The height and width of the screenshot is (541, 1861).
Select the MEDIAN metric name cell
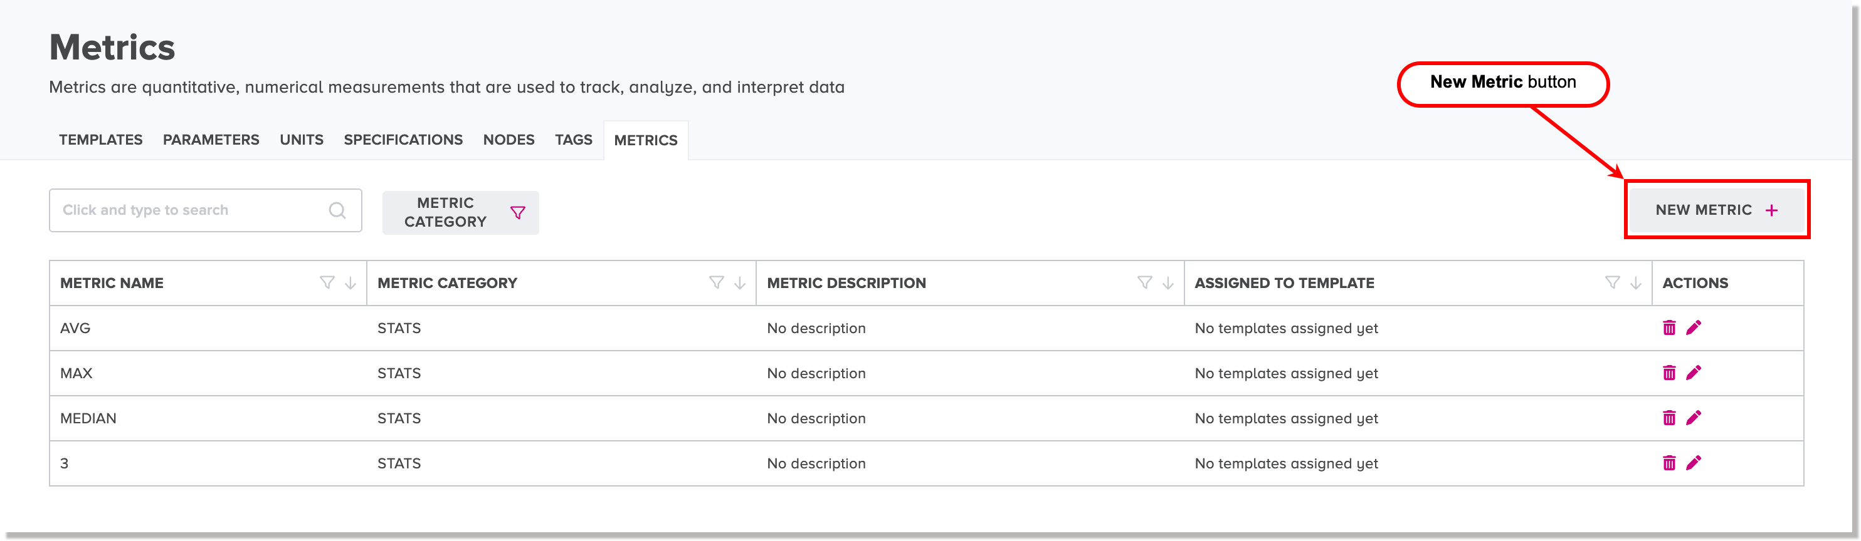pos(208,418)
